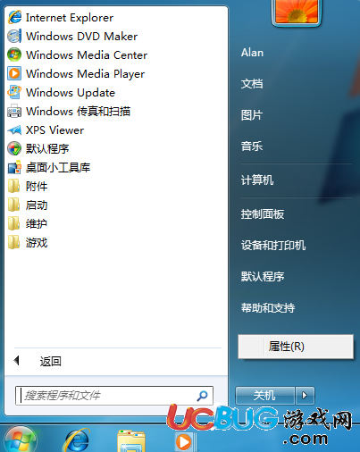Click the search magnifier icon
The height and width of the screenshot is (452, 360).
[203, 396]
